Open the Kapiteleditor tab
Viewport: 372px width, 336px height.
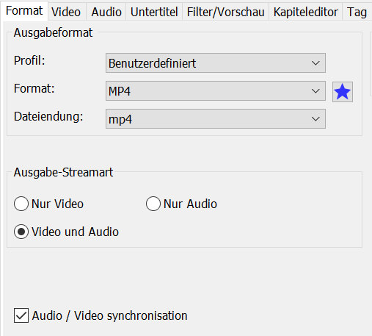coord(305,12)
